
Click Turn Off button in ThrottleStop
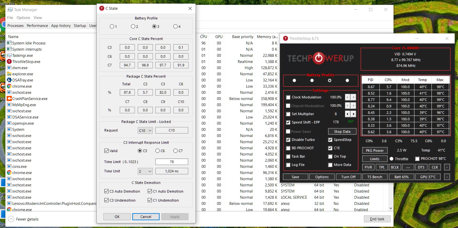pos(348,177)
